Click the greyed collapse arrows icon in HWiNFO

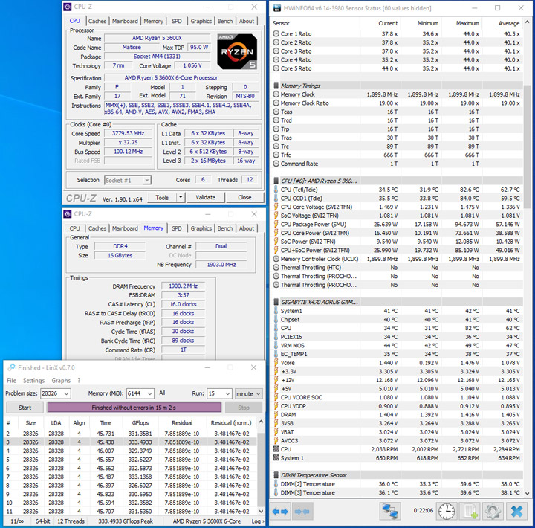(302, 512)
